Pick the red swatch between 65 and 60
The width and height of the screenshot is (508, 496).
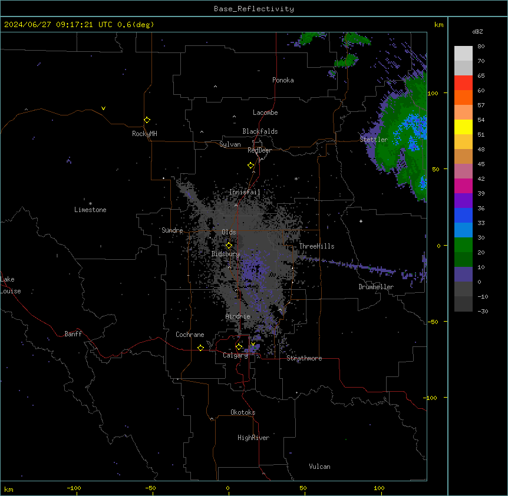[463, 83]
